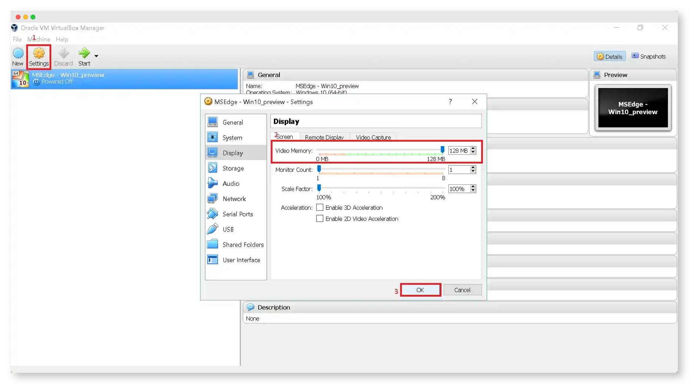Decrease Monitor Count with down arrow
Screen dimensions: 696x391
[473, 171]
